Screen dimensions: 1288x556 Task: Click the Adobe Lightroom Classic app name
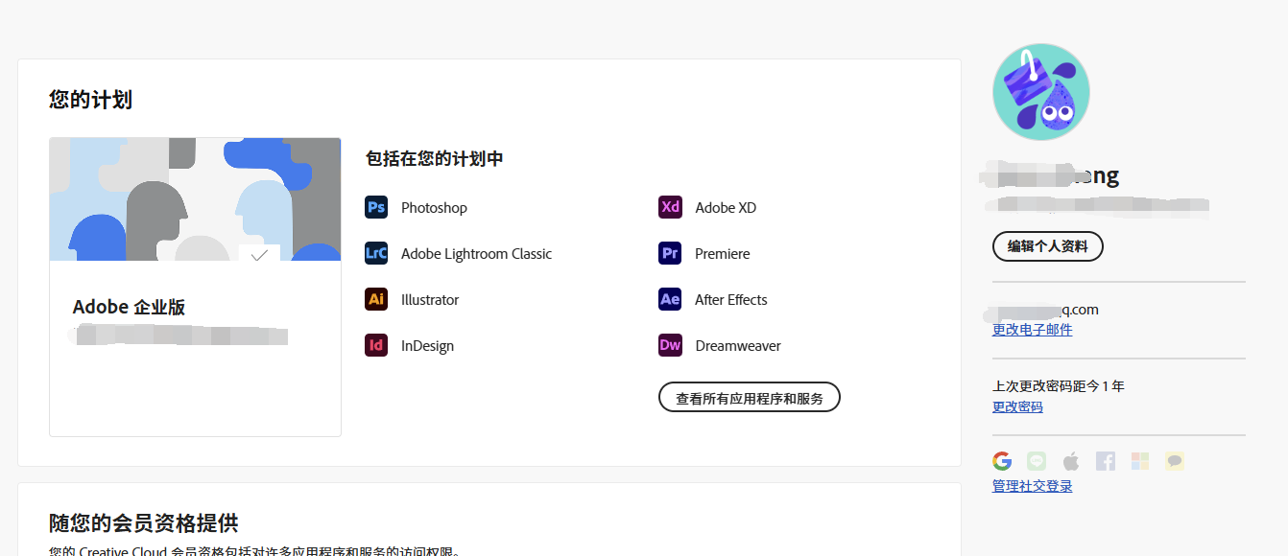[476, 254]
